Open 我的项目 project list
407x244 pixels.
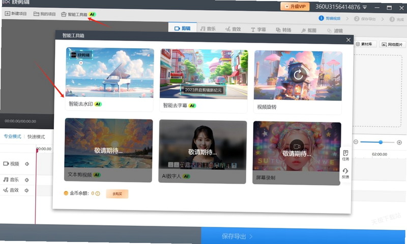tap(45, 14)
